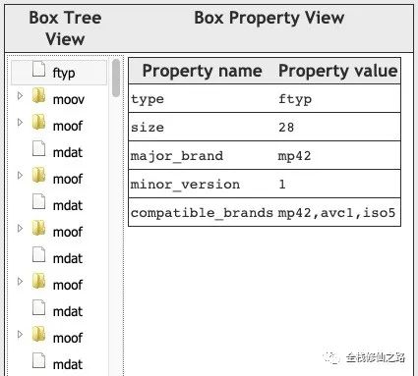The image size is (418, 376).
Task: Expand the first moof box node
Action: (x=20, y=123)
